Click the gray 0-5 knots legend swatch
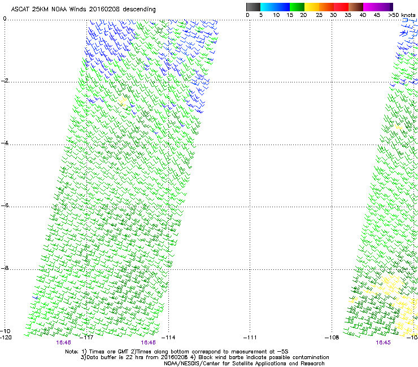 (253, 7)
